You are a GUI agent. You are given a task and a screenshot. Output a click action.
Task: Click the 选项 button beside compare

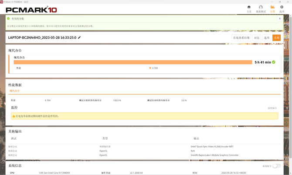point(267,38)
